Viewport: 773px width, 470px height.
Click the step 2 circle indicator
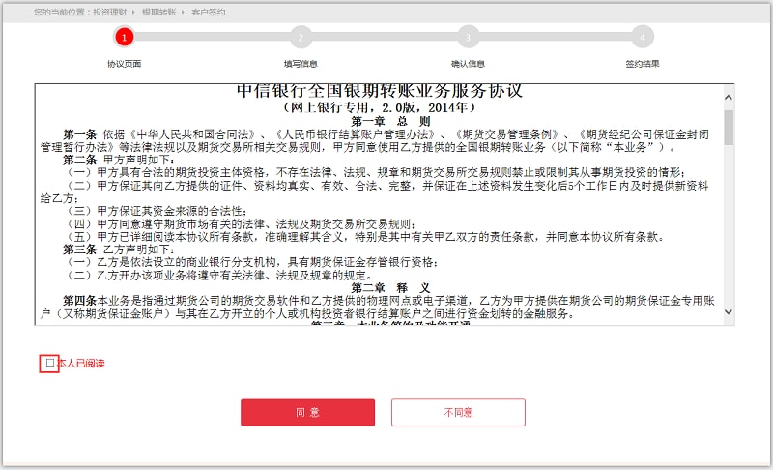(x=301, y=37)
